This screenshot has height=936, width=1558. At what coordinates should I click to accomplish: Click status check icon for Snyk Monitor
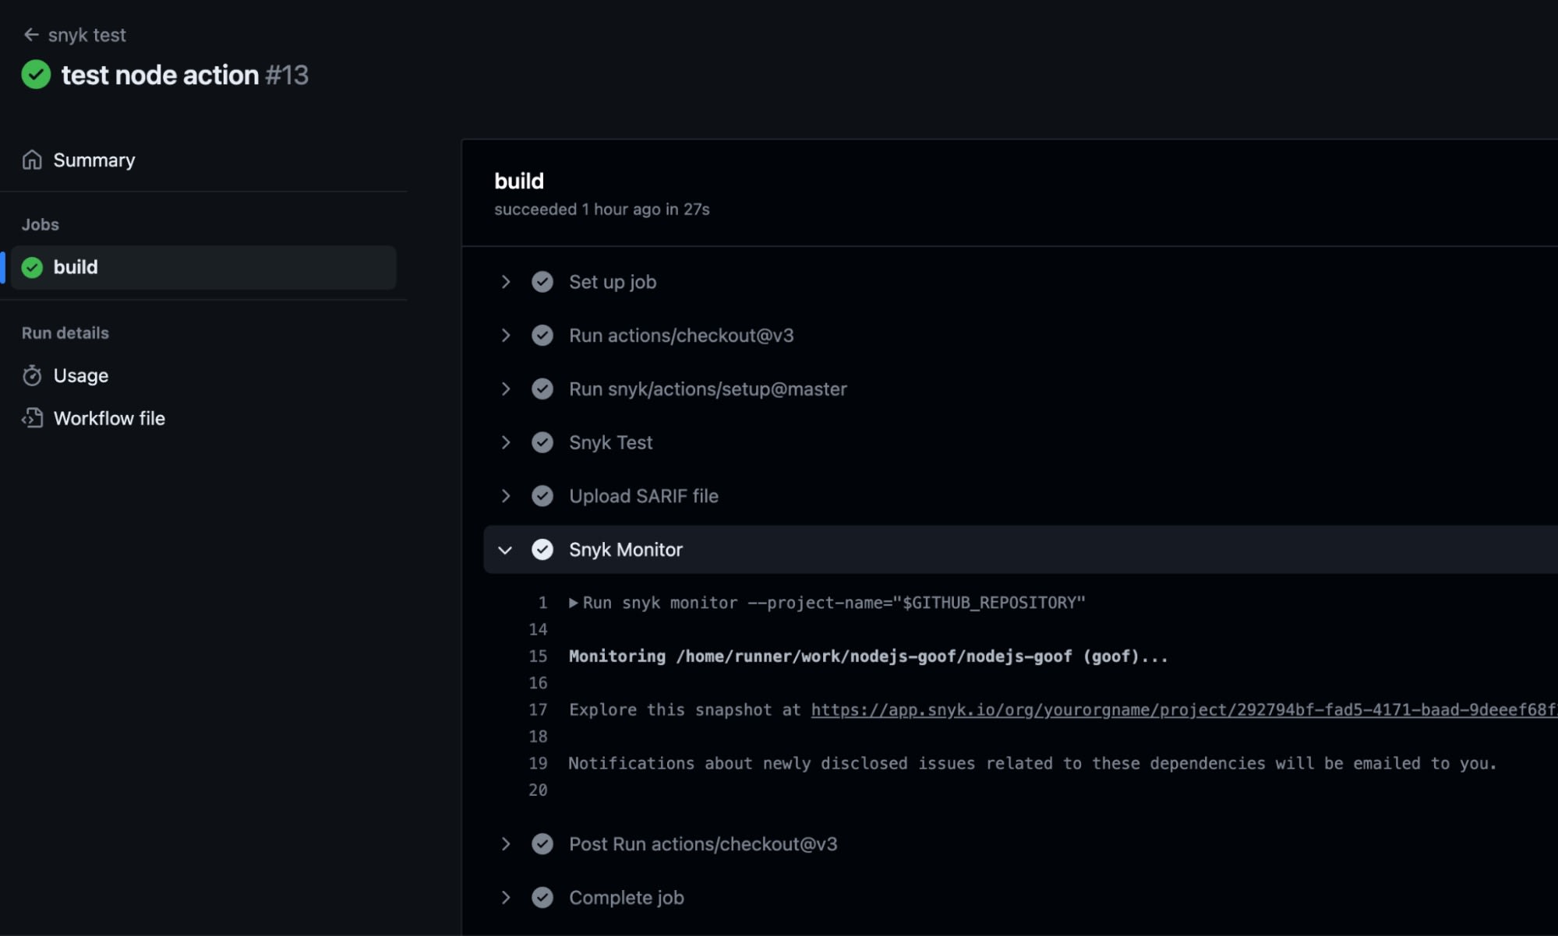point(542,550)
